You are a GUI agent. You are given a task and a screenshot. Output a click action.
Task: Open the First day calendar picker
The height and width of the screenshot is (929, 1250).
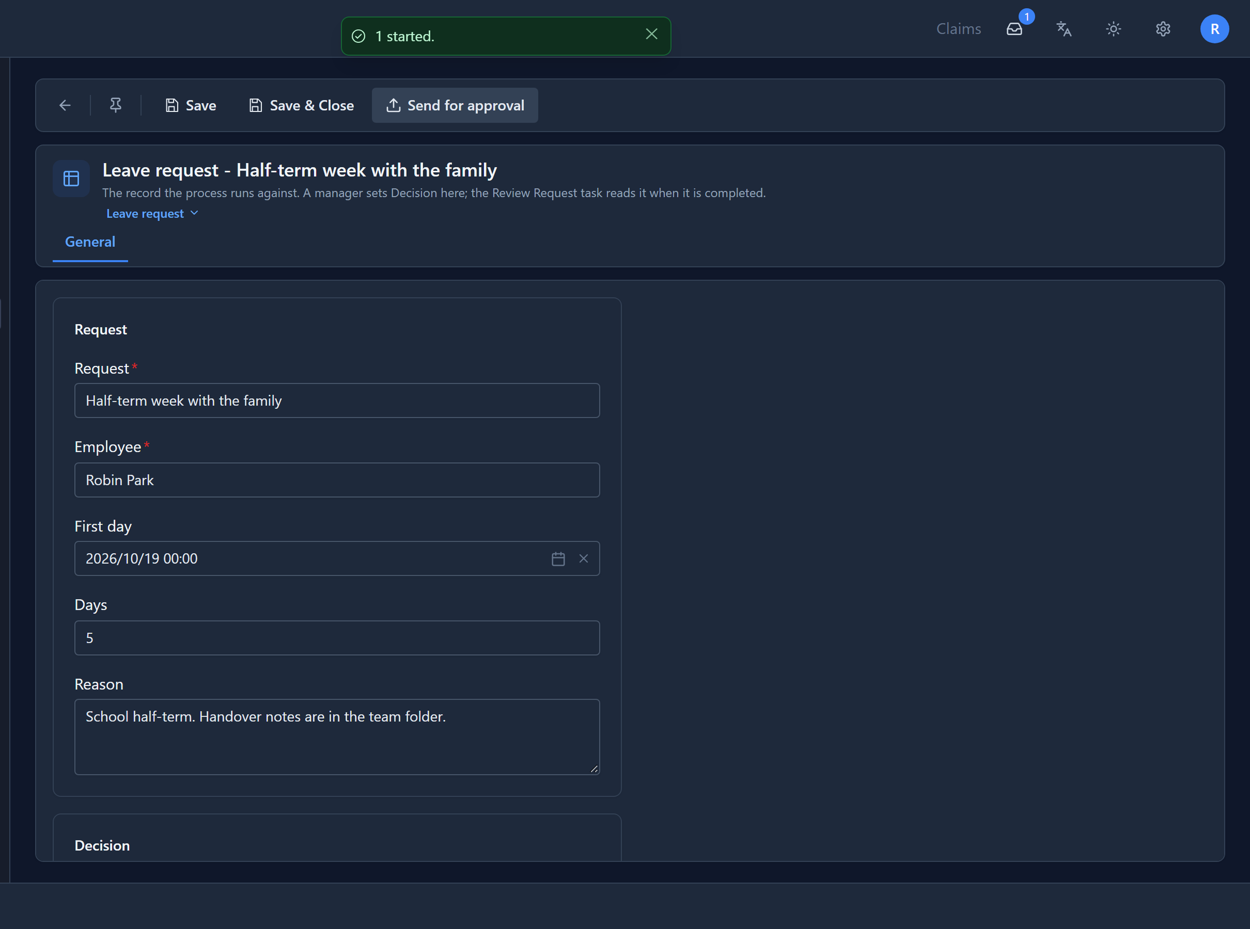coord(558,558)
